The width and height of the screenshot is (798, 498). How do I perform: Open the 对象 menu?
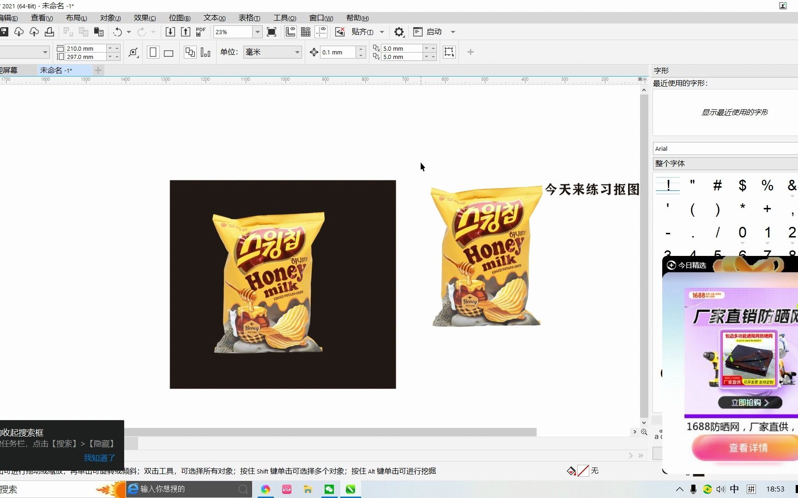click(x=110, y=18)
